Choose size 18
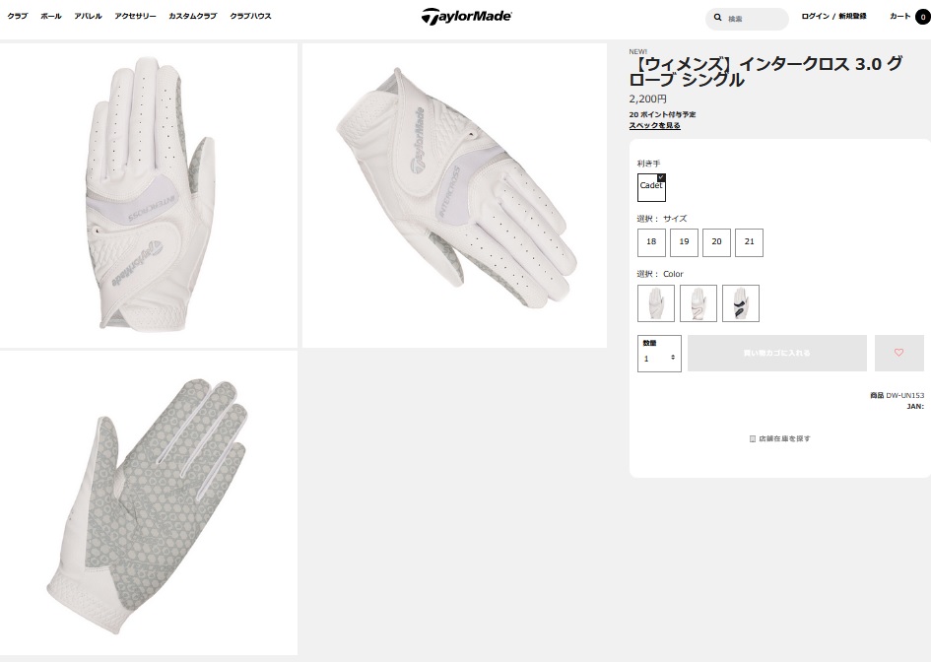Image resolution: width=931 pixels, height=662 pixels. pyautogui.click(x=651, y=242)
